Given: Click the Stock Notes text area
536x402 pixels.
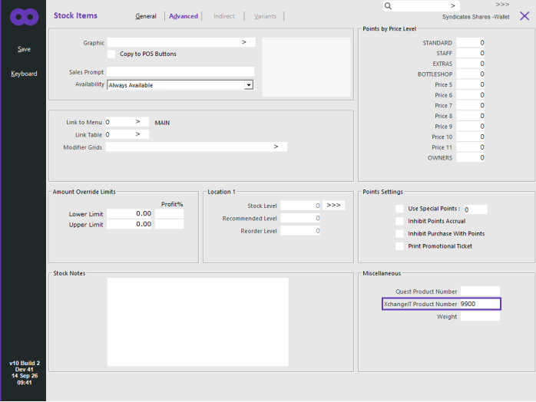Looking at the screenshot, I should point(197,321).
